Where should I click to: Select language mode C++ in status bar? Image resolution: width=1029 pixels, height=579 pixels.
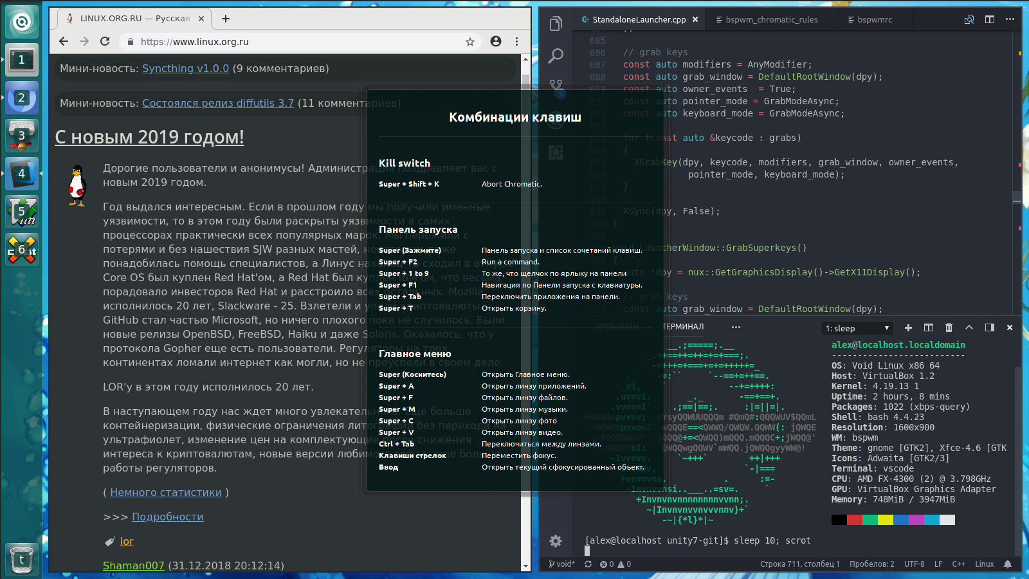coord(959,564)
